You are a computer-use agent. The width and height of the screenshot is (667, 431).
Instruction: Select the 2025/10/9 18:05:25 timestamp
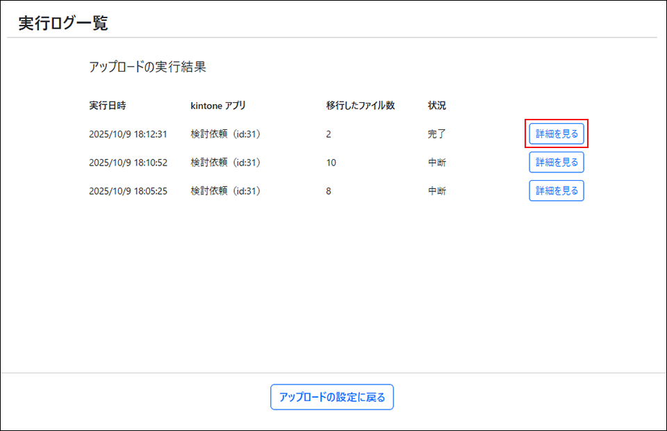click(129, 190)
